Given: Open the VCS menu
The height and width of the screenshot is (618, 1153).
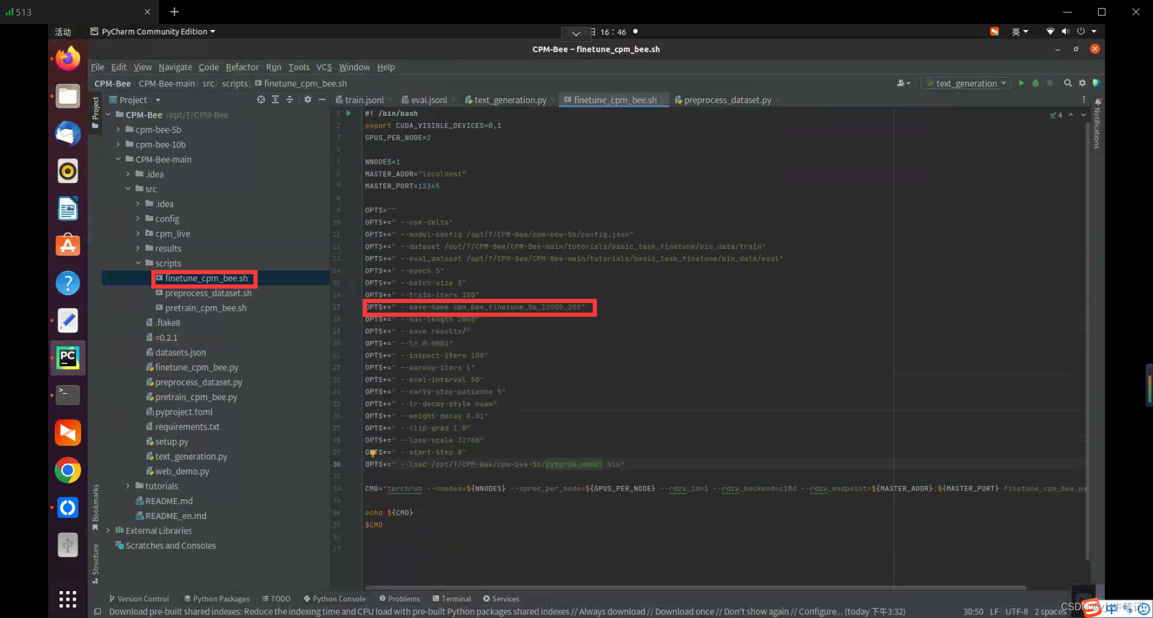Looking at the screenshot, I should click(324, 67).
